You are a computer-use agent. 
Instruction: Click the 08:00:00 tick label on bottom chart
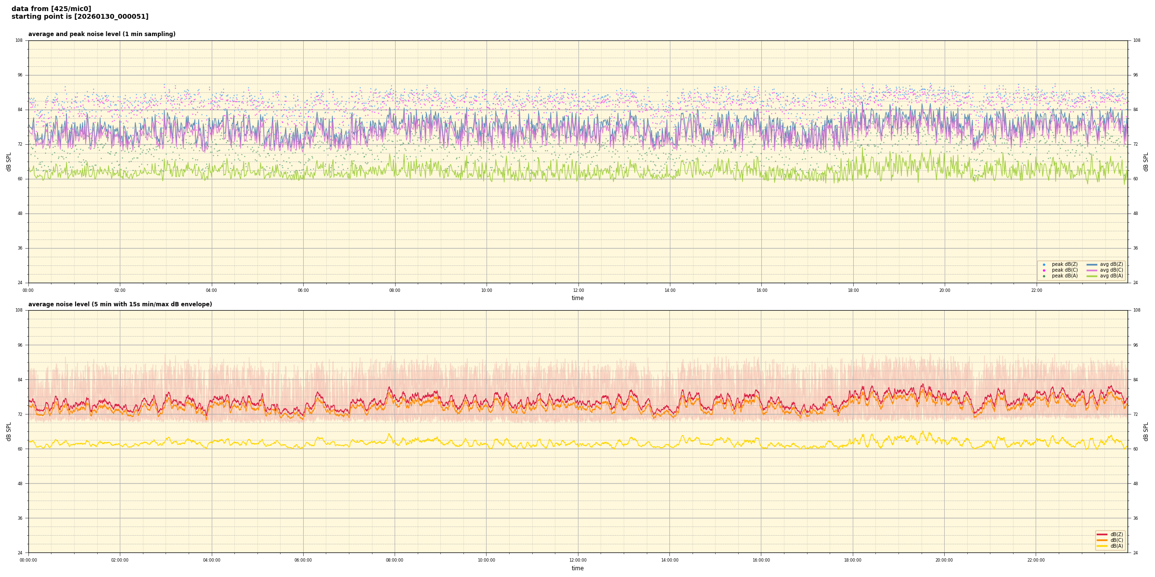click(395, 560)
